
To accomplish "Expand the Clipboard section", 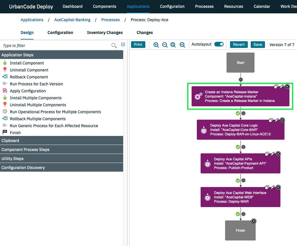I will point(61,140).
